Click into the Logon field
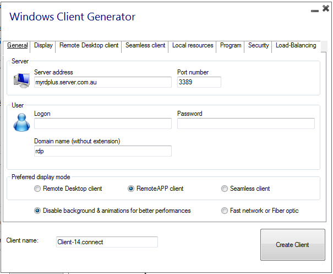Screen dimensions: 333x274 point(103,123)
